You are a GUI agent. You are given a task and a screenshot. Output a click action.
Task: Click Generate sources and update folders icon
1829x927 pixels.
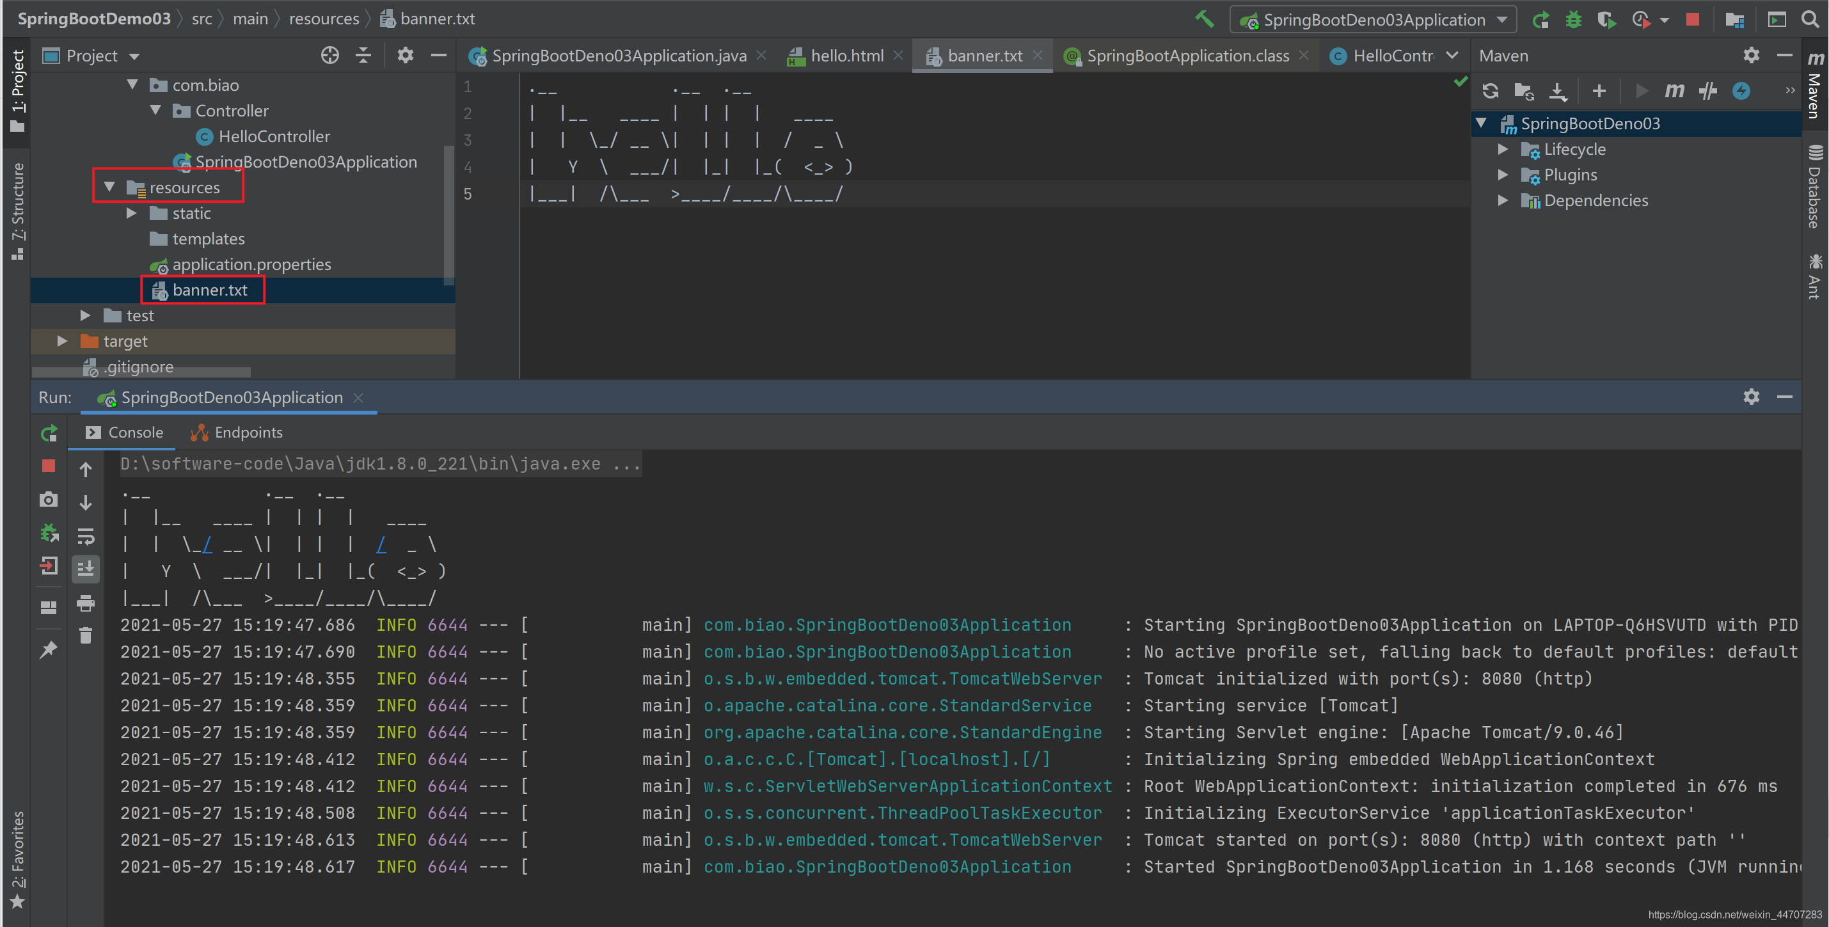click(x=1524, y=91)
